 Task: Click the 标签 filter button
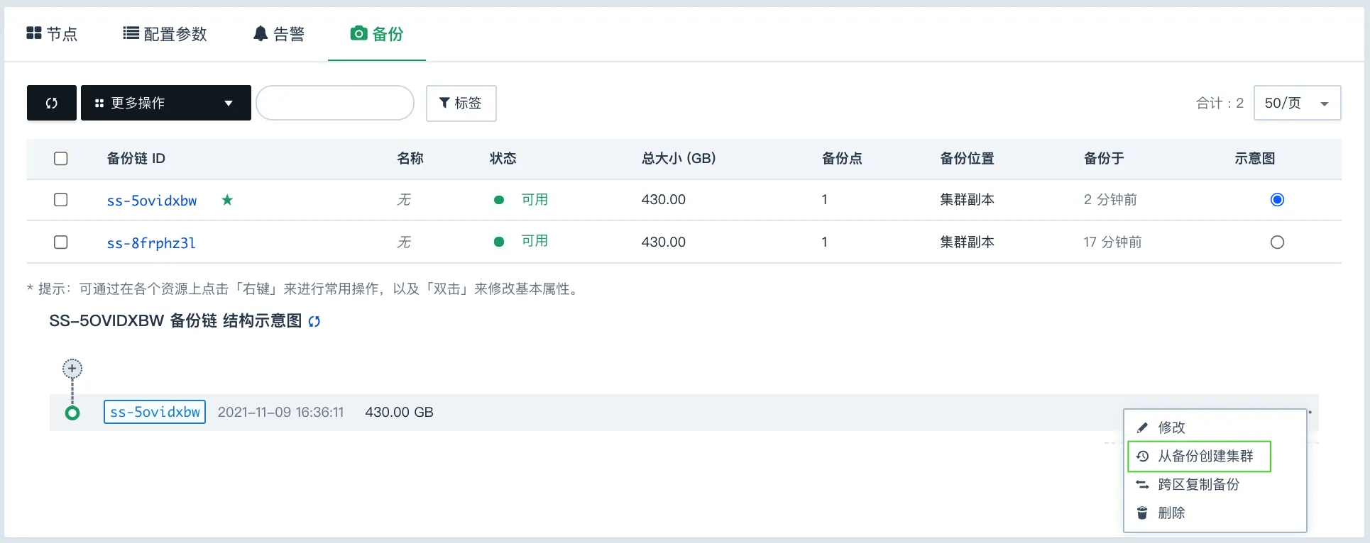coord(461,103)
